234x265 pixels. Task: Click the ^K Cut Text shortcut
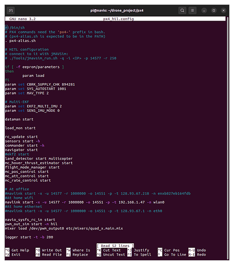pos(109,250)
